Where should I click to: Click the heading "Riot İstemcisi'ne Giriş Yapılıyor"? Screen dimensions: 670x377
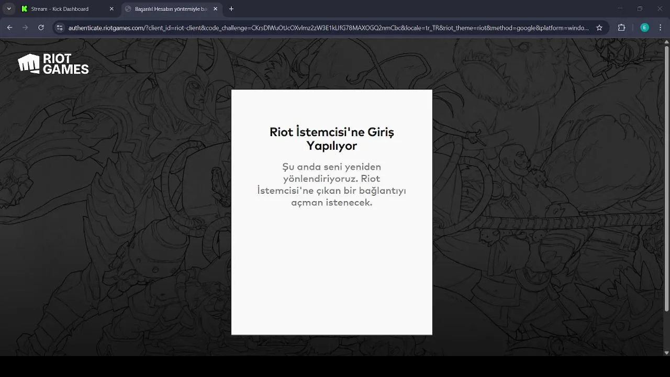pos(332,139)
